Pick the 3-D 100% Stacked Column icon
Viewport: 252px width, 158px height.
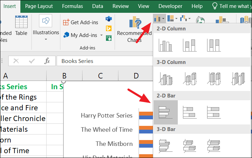[x=214, y=79]
